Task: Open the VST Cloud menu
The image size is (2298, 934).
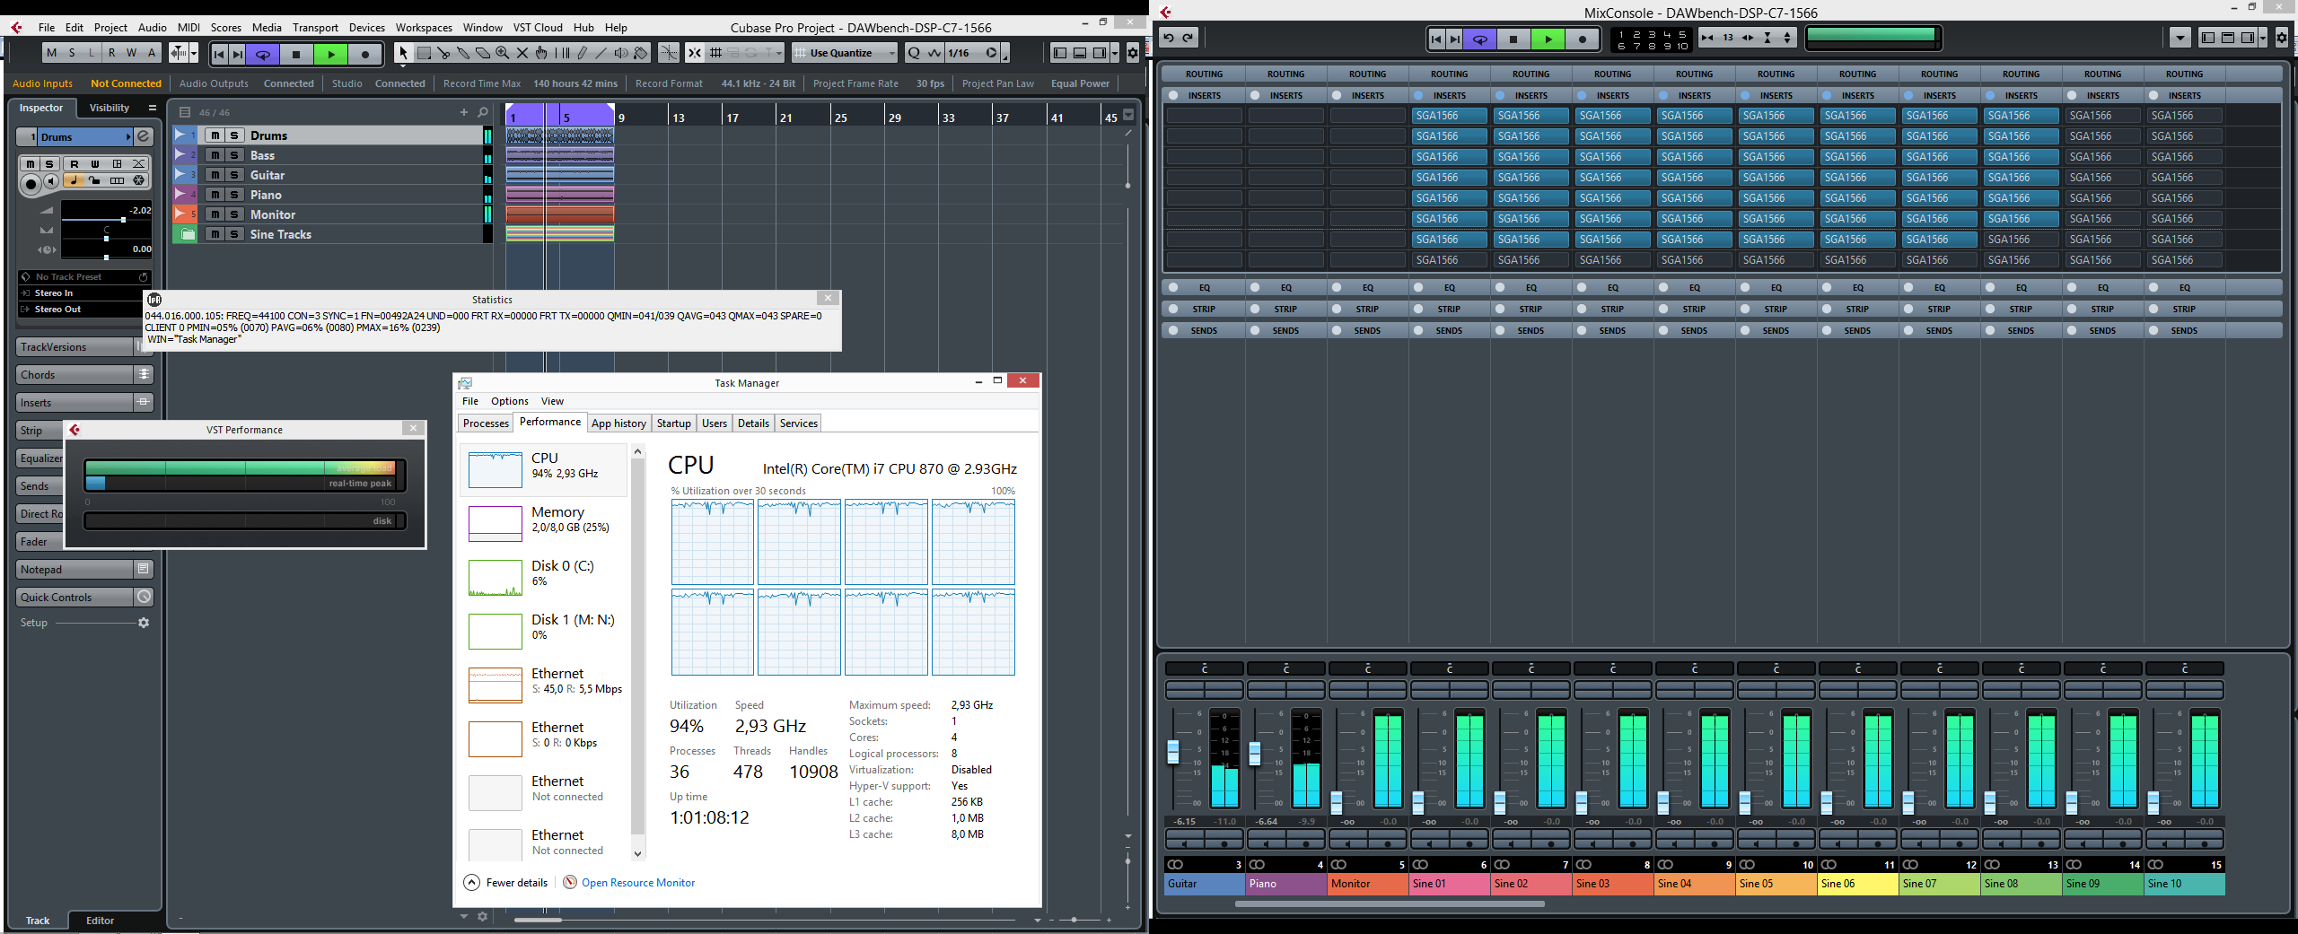Action: 538,28
